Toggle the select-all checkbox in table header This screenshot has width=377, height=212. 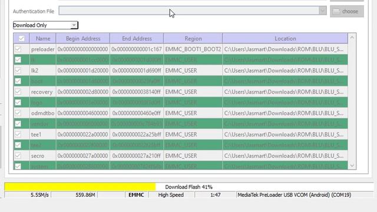(x=21, y=38)
